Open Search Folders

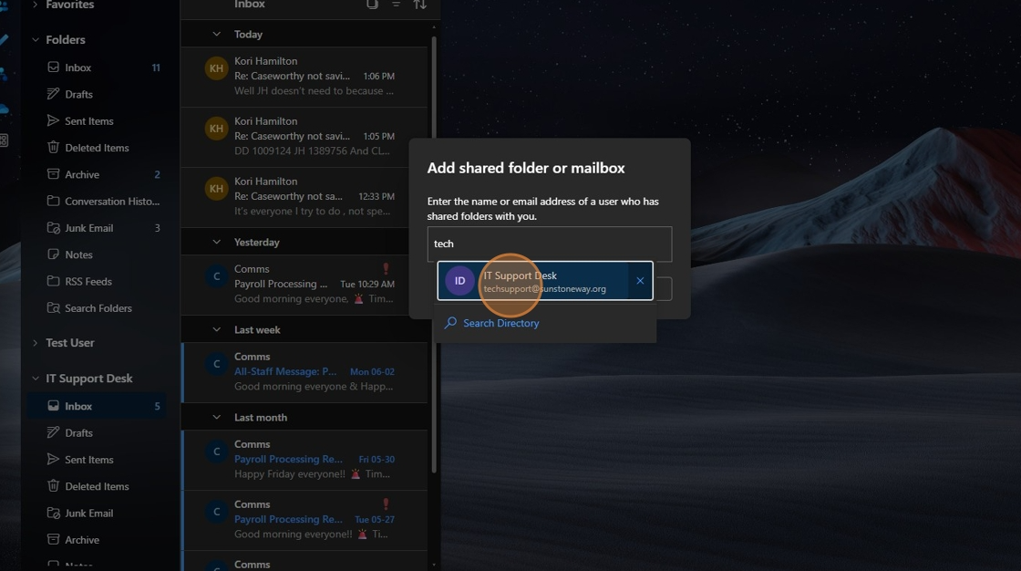(97, 308)
